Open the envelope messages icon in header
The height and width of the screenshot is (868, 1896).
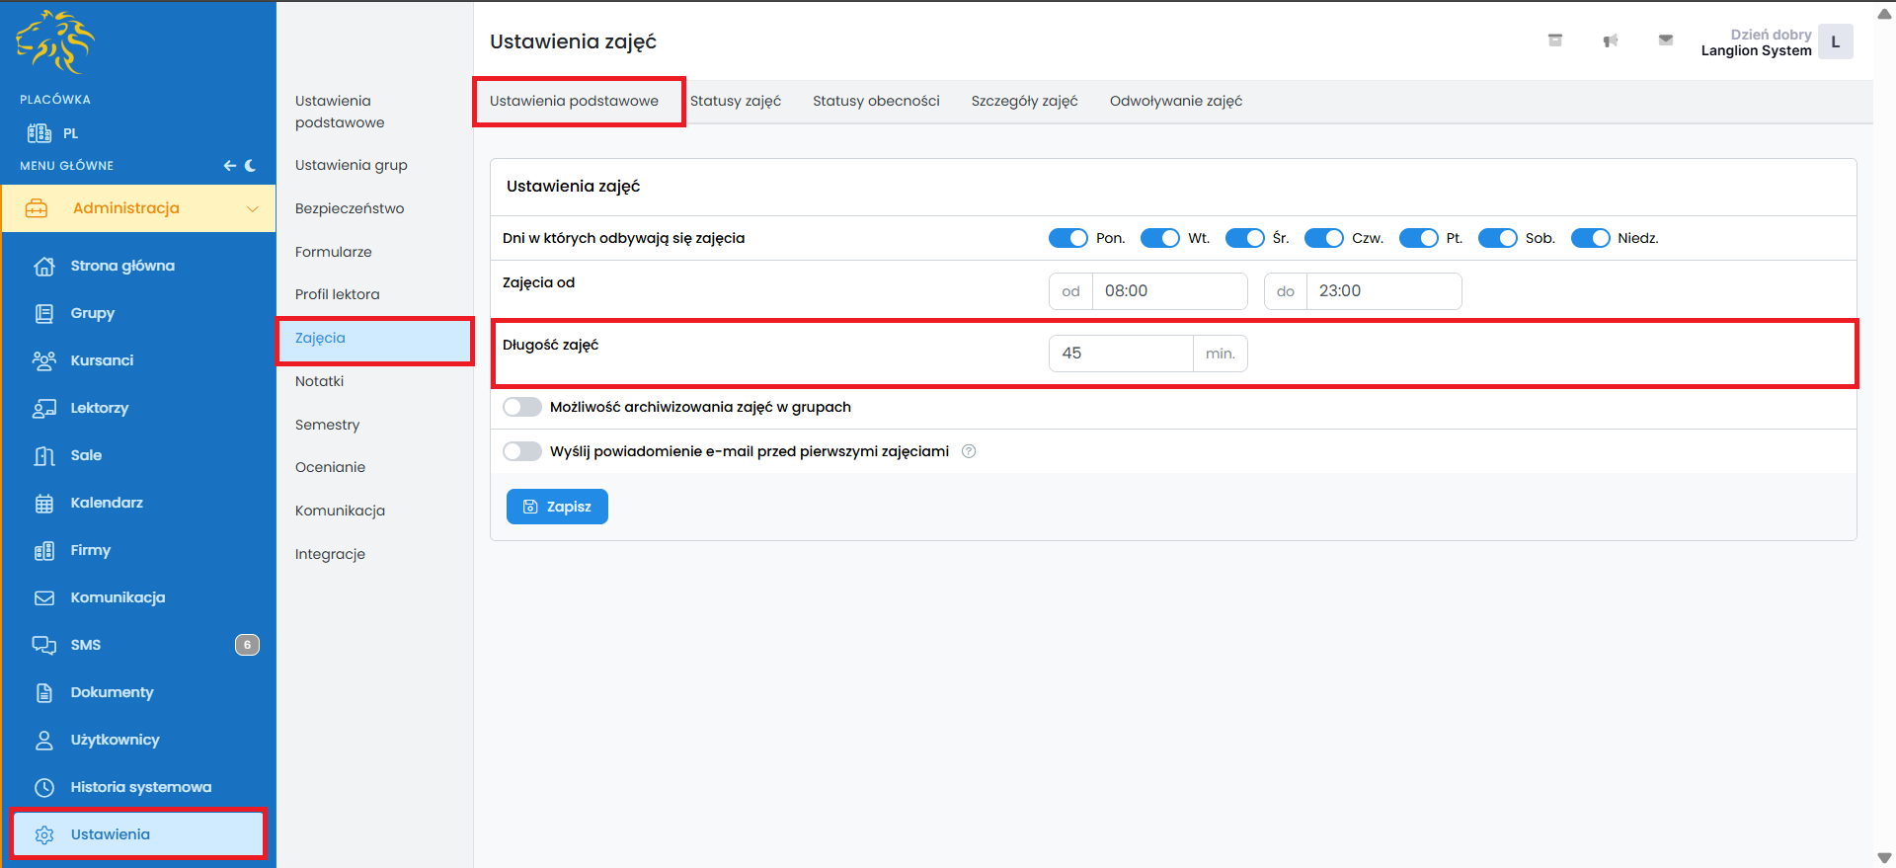pyautogui.click(x=1665, y=40)
